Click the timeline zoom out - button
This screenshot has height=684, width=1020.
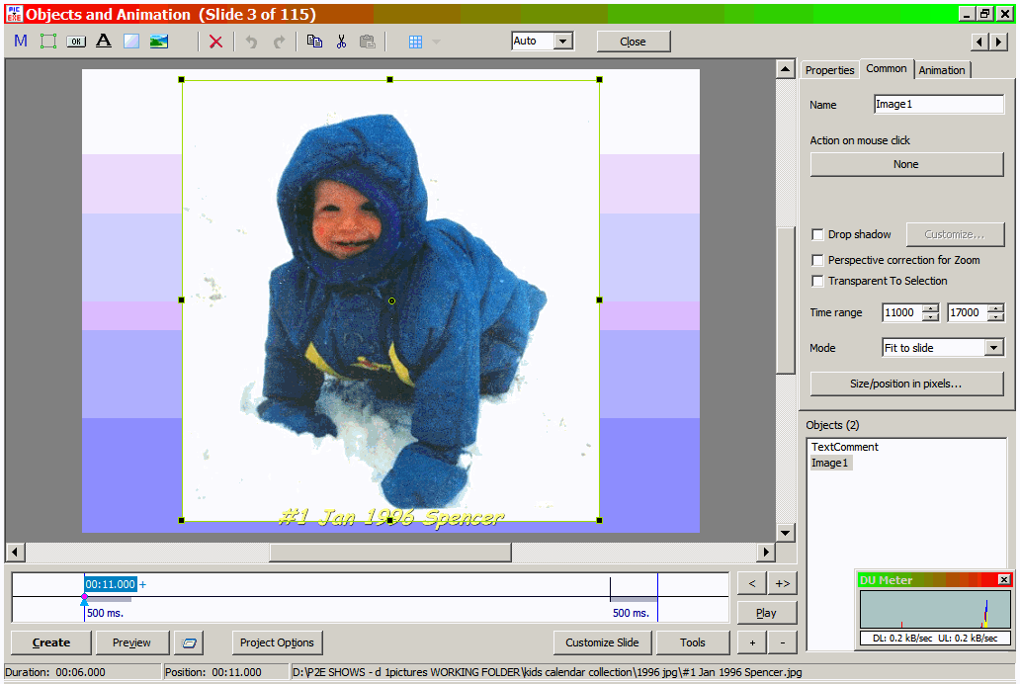coord(783,642)
